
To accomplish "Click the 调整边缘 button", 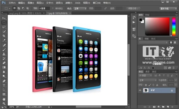I will [x=133, y=8].
